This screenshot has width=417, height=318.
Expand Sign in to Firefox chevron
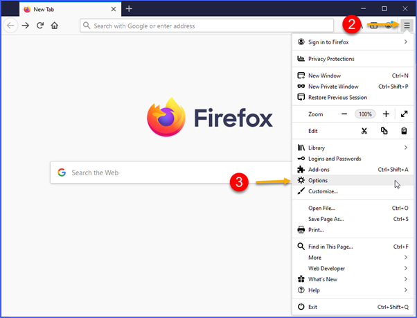click(x=405, y=42)
